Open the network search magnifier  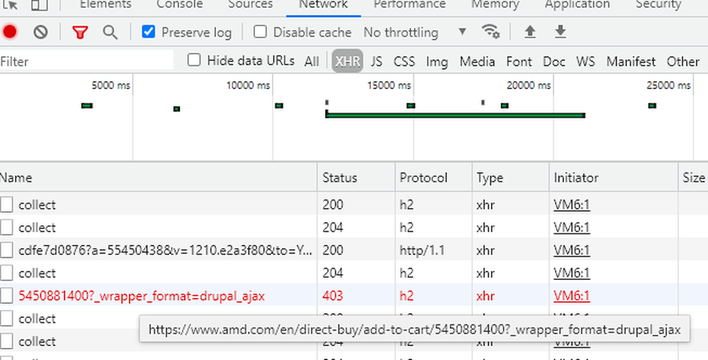pos(110,33)
